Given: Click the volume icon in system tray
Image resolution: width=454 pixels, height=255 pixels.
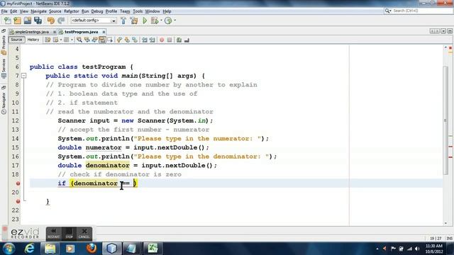Looking at the screenshot, I should click(x=417, y=249).
